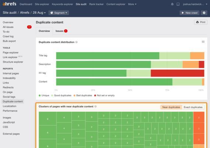Click the columns icon in the distribution panel
Viewport: 210px width, 148px height.
click(203, 42)
